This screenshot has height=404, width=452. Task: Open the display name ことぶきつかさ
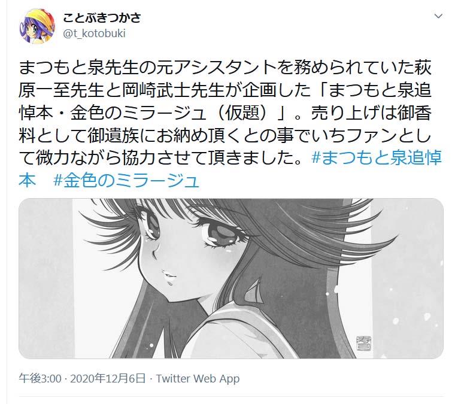(x=102, y=18)
